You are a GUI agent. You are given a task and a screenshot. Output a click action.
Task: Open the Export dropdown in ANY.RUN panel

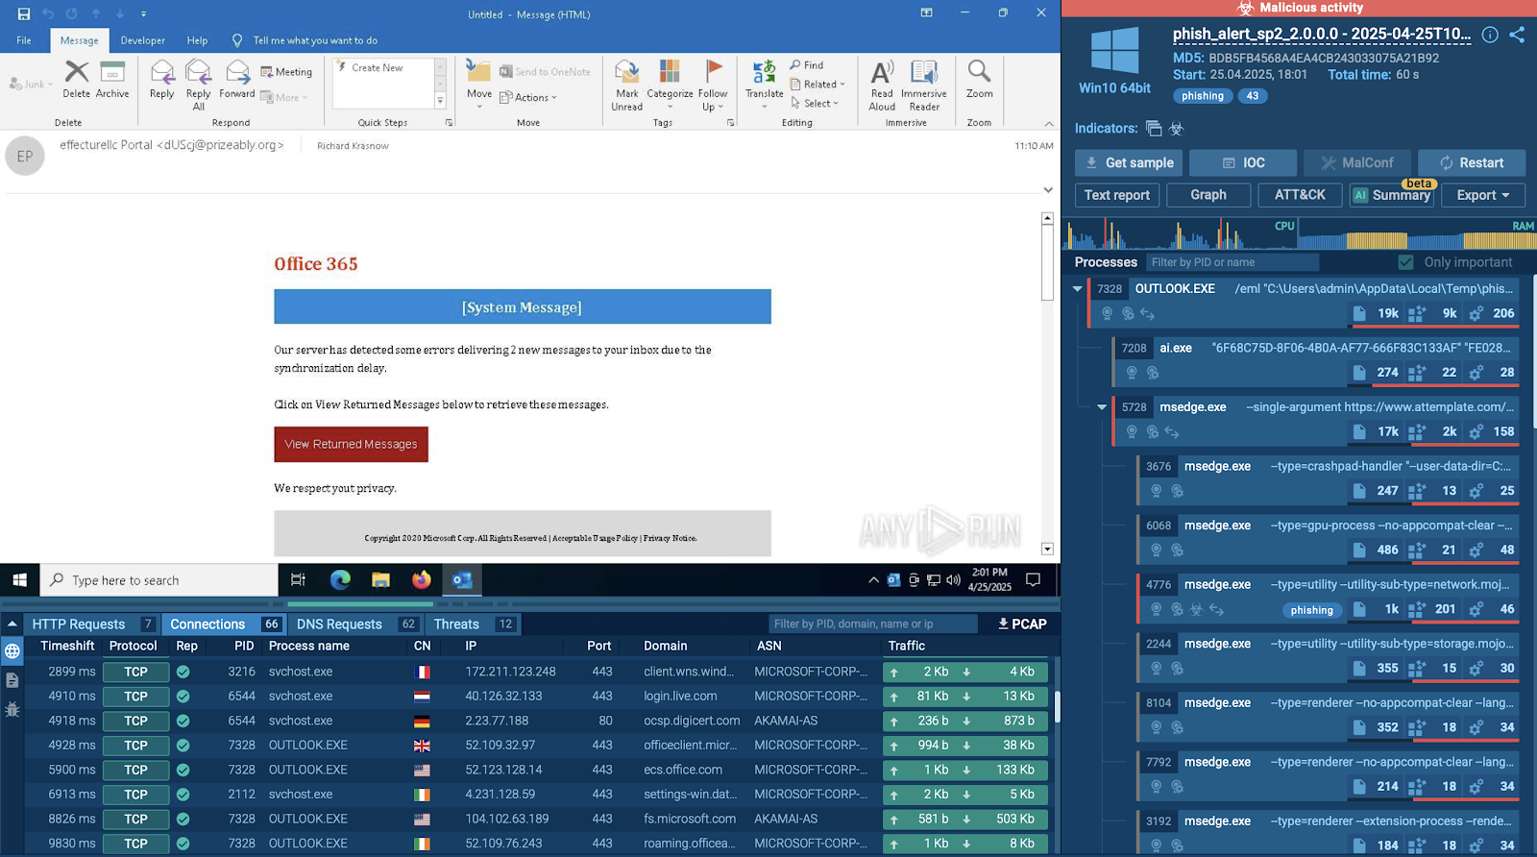pyautogui.click(x=1483, y=195)
